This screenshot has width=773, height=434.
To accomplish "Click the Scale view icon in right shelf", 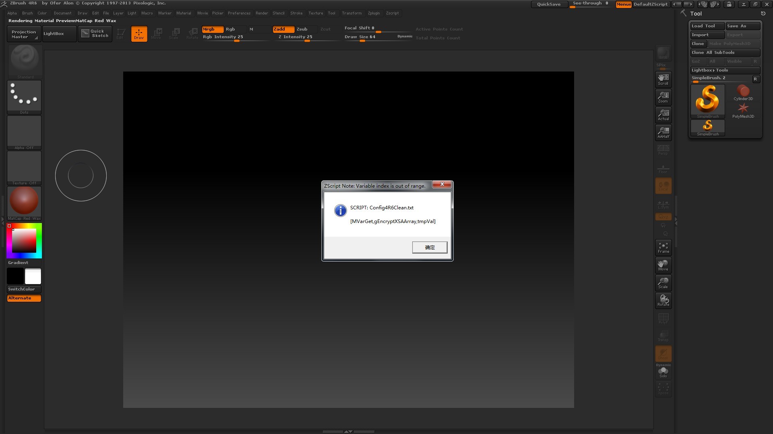I will 663,283.
